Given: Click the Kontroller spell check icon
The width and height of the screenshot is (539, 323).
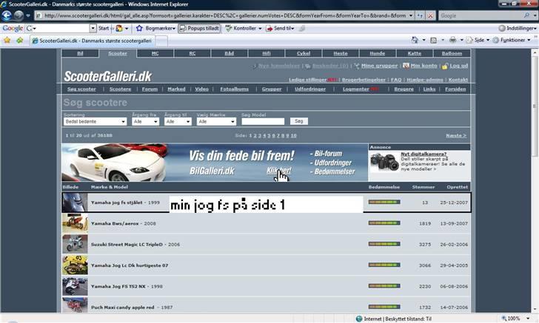Looking at the screenshot, I should pyautogui.click(x=229, y=28).
